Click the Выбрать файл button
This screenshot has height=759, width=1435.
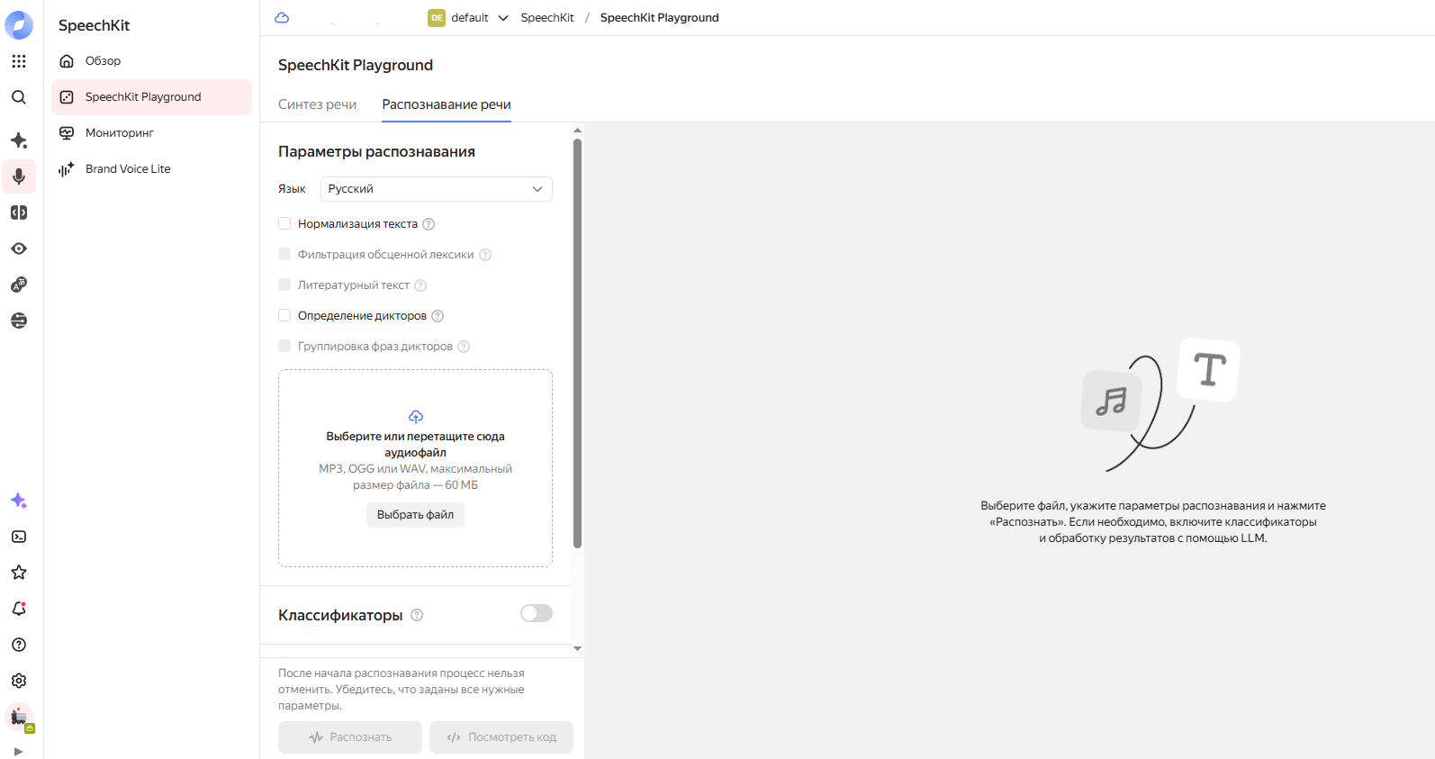[x=415, y=515]
